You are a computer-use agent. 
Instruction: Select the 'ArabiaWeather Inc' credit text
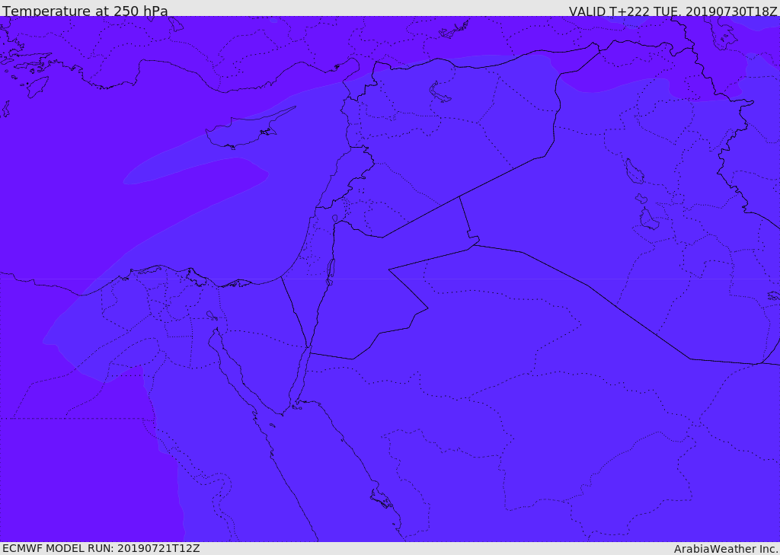coord(726,549)
